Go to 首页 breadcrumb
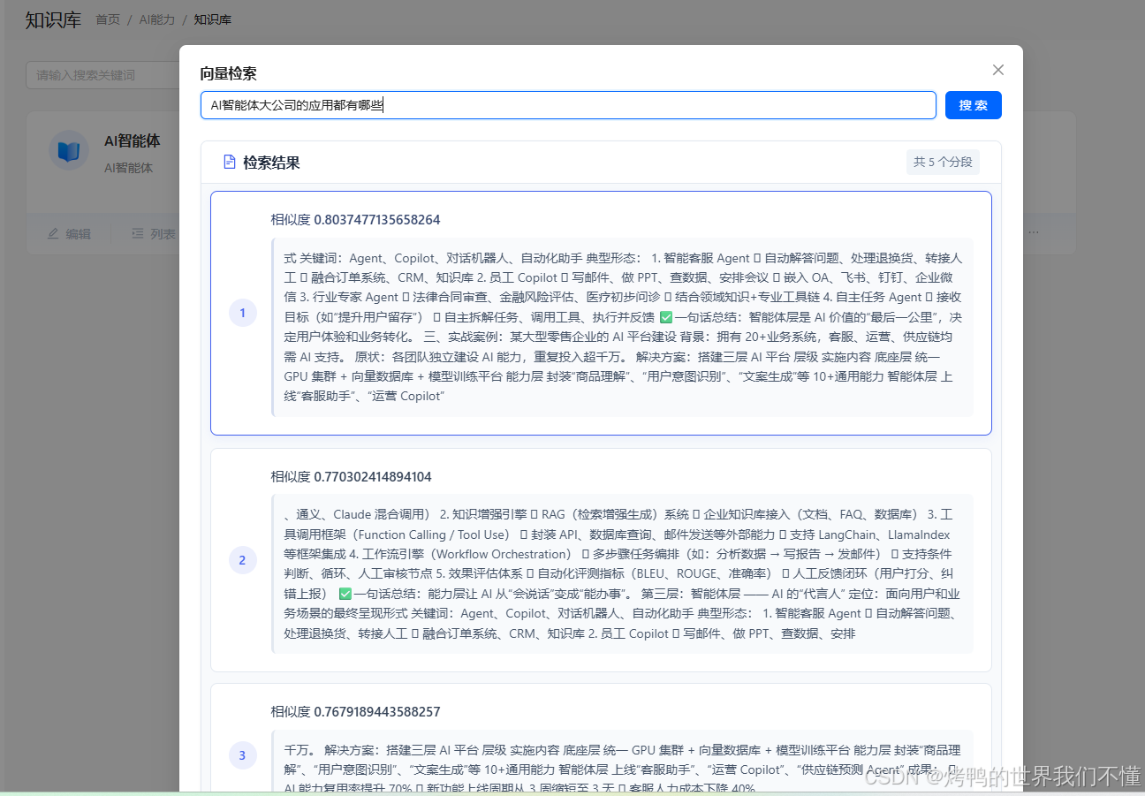This screenshot has width=1145, height=796. pyautogui.click(x=108, y=19)
